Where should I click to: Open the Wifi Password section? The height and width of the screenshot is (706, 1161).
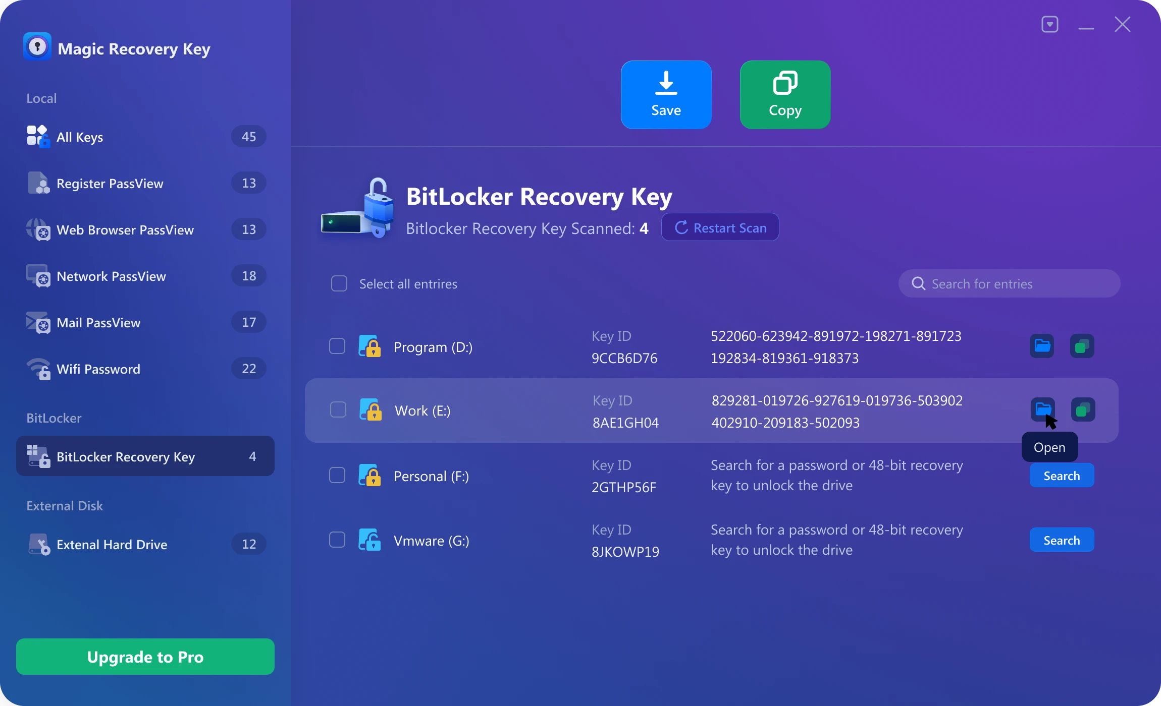[x=98, y=369]
